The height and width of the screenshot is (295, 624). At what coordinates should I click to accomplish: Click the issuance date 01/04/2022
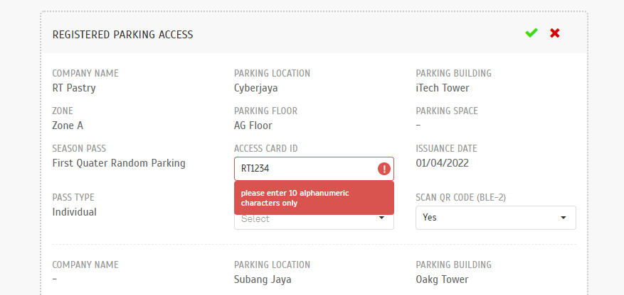(442, 163)
